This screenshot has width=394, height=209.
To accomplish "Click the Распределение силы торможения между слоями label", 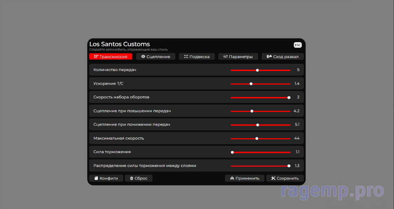I will (145, 166).
